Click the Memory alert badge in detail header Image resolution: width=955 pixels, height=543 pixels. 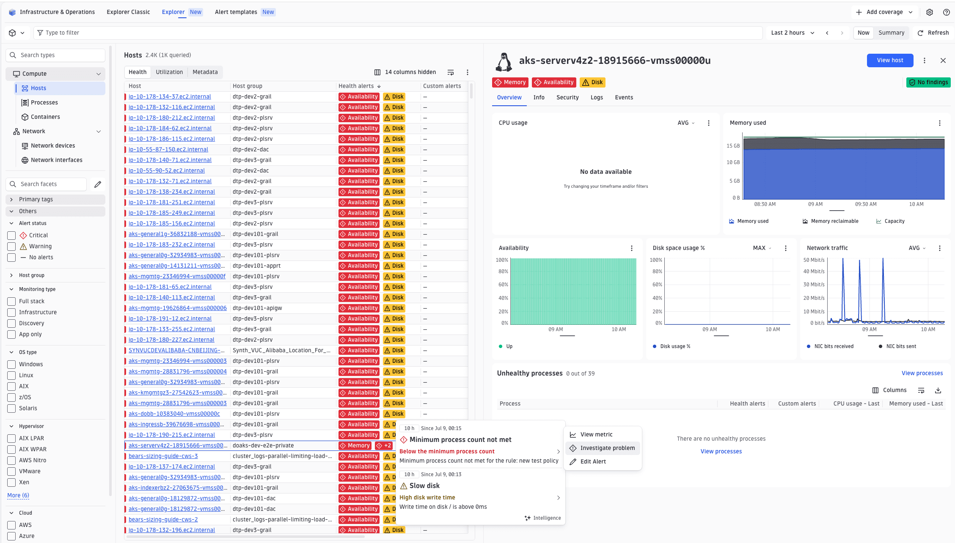(510, 82)
